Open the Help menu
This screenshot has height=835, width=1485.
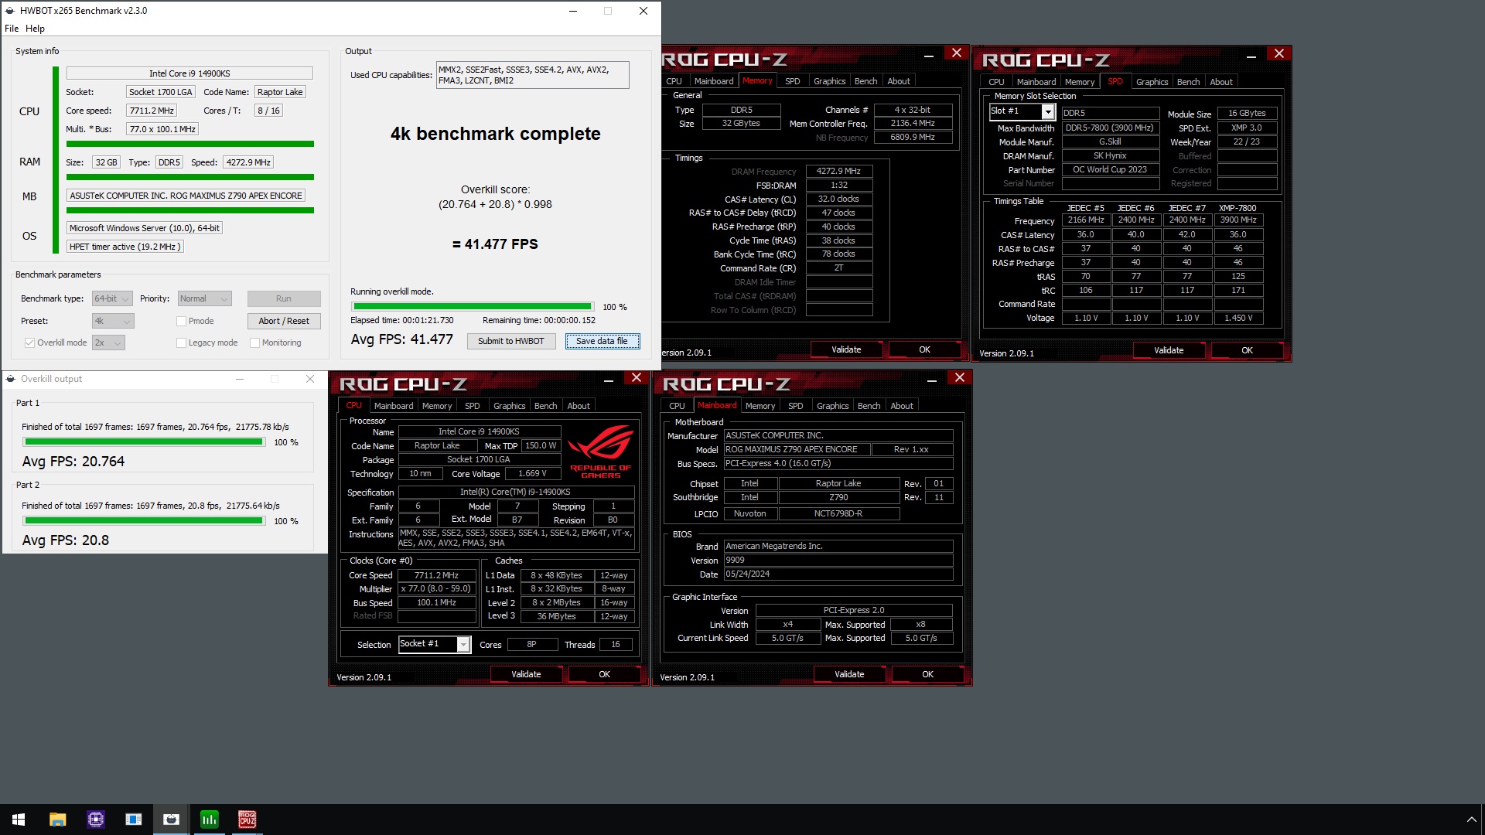pyautogui.click(x=35, y=29)
